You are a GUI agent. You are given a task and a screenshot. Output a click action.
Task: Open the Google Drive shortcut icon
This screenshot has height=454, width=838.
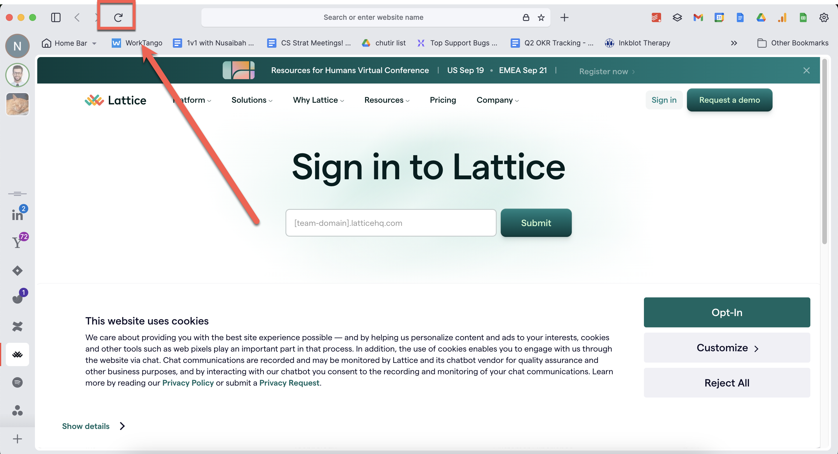point(761,17)
